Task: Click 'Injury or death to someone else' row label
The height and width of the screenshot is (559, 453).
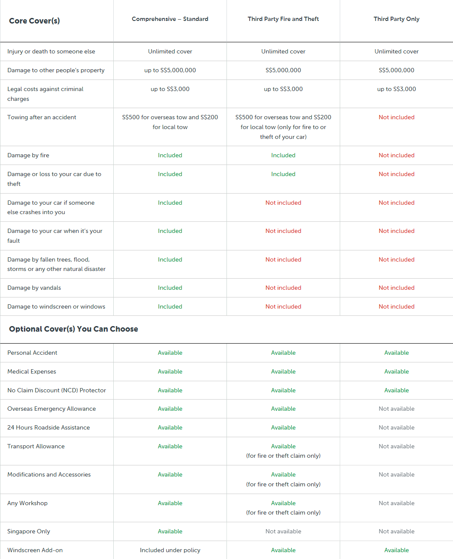Action: point(51,51)
